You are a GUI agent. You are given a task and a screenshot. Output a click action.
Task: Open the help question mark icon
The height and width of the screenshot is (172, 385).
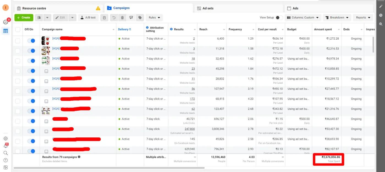[5, 160]
